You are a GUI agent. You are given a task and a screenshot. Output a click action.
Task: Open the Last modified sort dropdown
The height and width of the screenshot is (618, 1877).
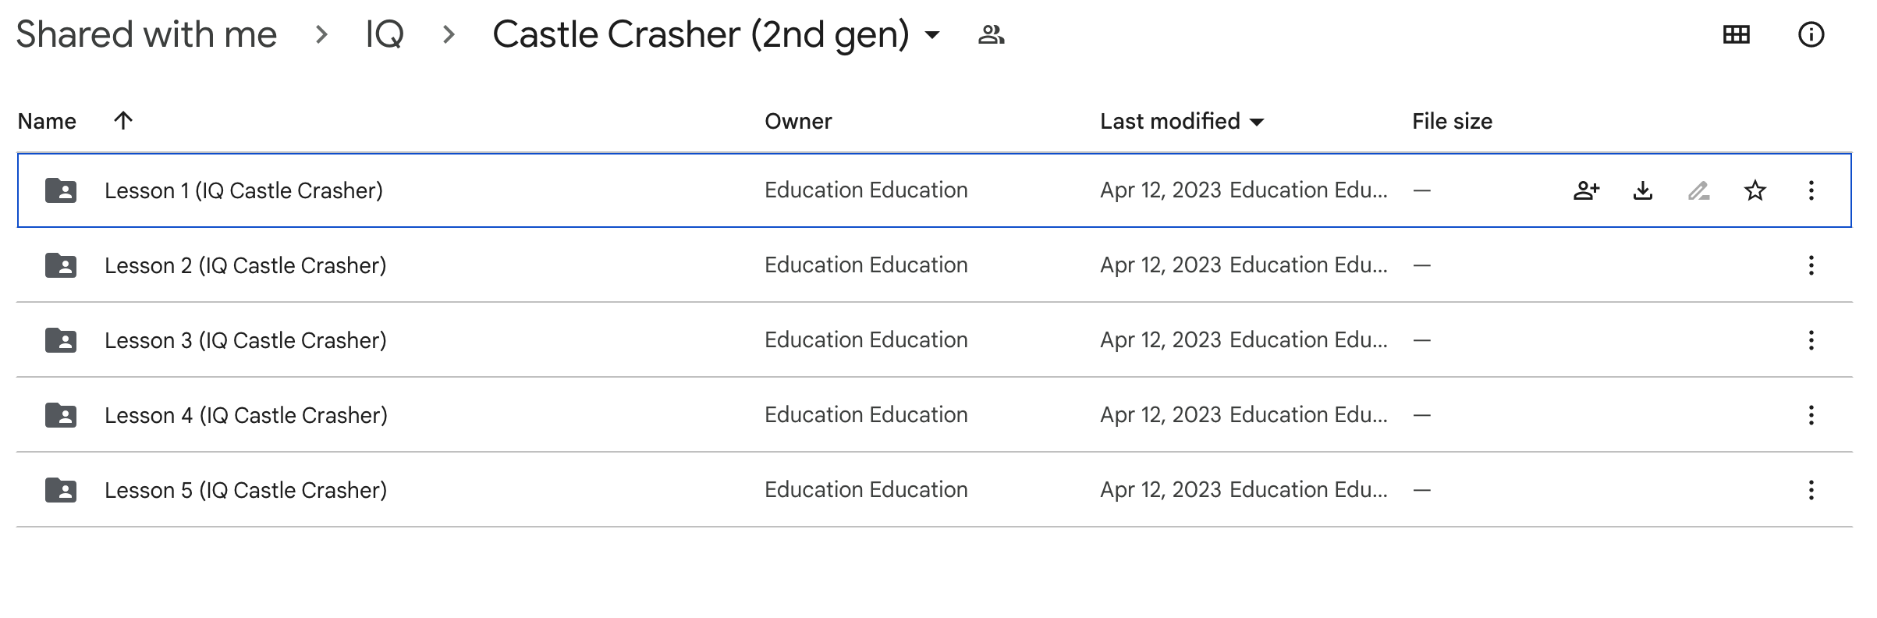pyautogui.click(x=1256, y=121)
